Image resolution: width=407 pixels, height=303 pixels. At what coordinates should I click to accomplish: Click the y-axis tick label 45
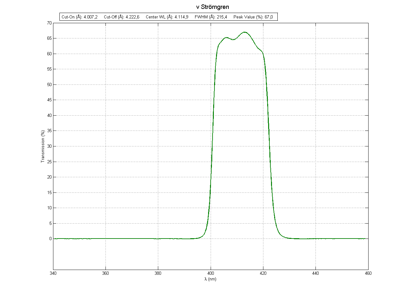pos(49,100)
